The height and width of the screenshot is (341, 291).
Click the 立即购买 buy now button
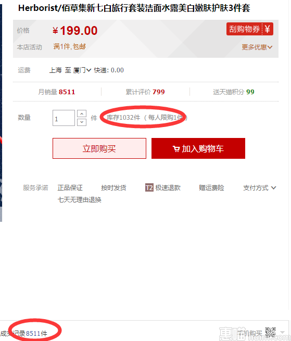click(x=99, y=148)
